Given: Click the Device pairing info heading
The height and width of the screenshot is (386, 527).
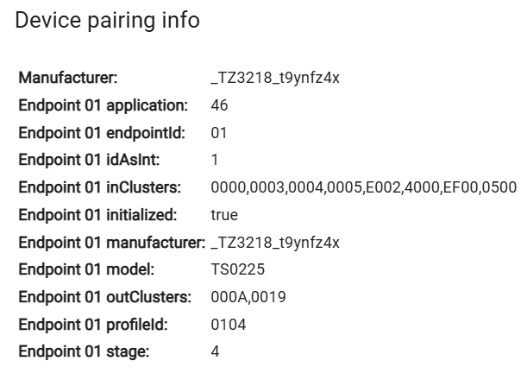Looking at the screenshot, I should click(108, 21).
